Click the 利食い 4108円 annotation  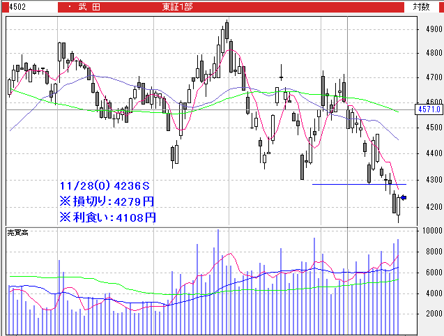point(107,217)
